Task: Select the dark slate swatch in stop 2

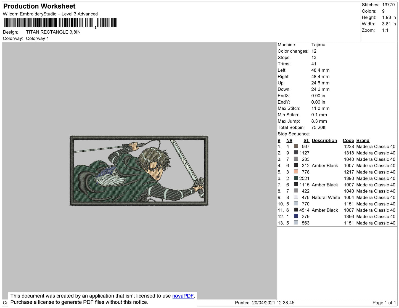Action: click(x=296, y=152)
